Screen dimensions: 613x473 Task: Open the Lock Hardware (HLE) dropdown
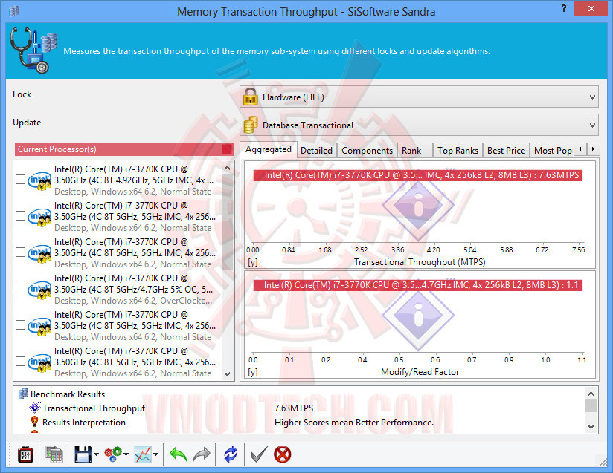click(419, 97)
